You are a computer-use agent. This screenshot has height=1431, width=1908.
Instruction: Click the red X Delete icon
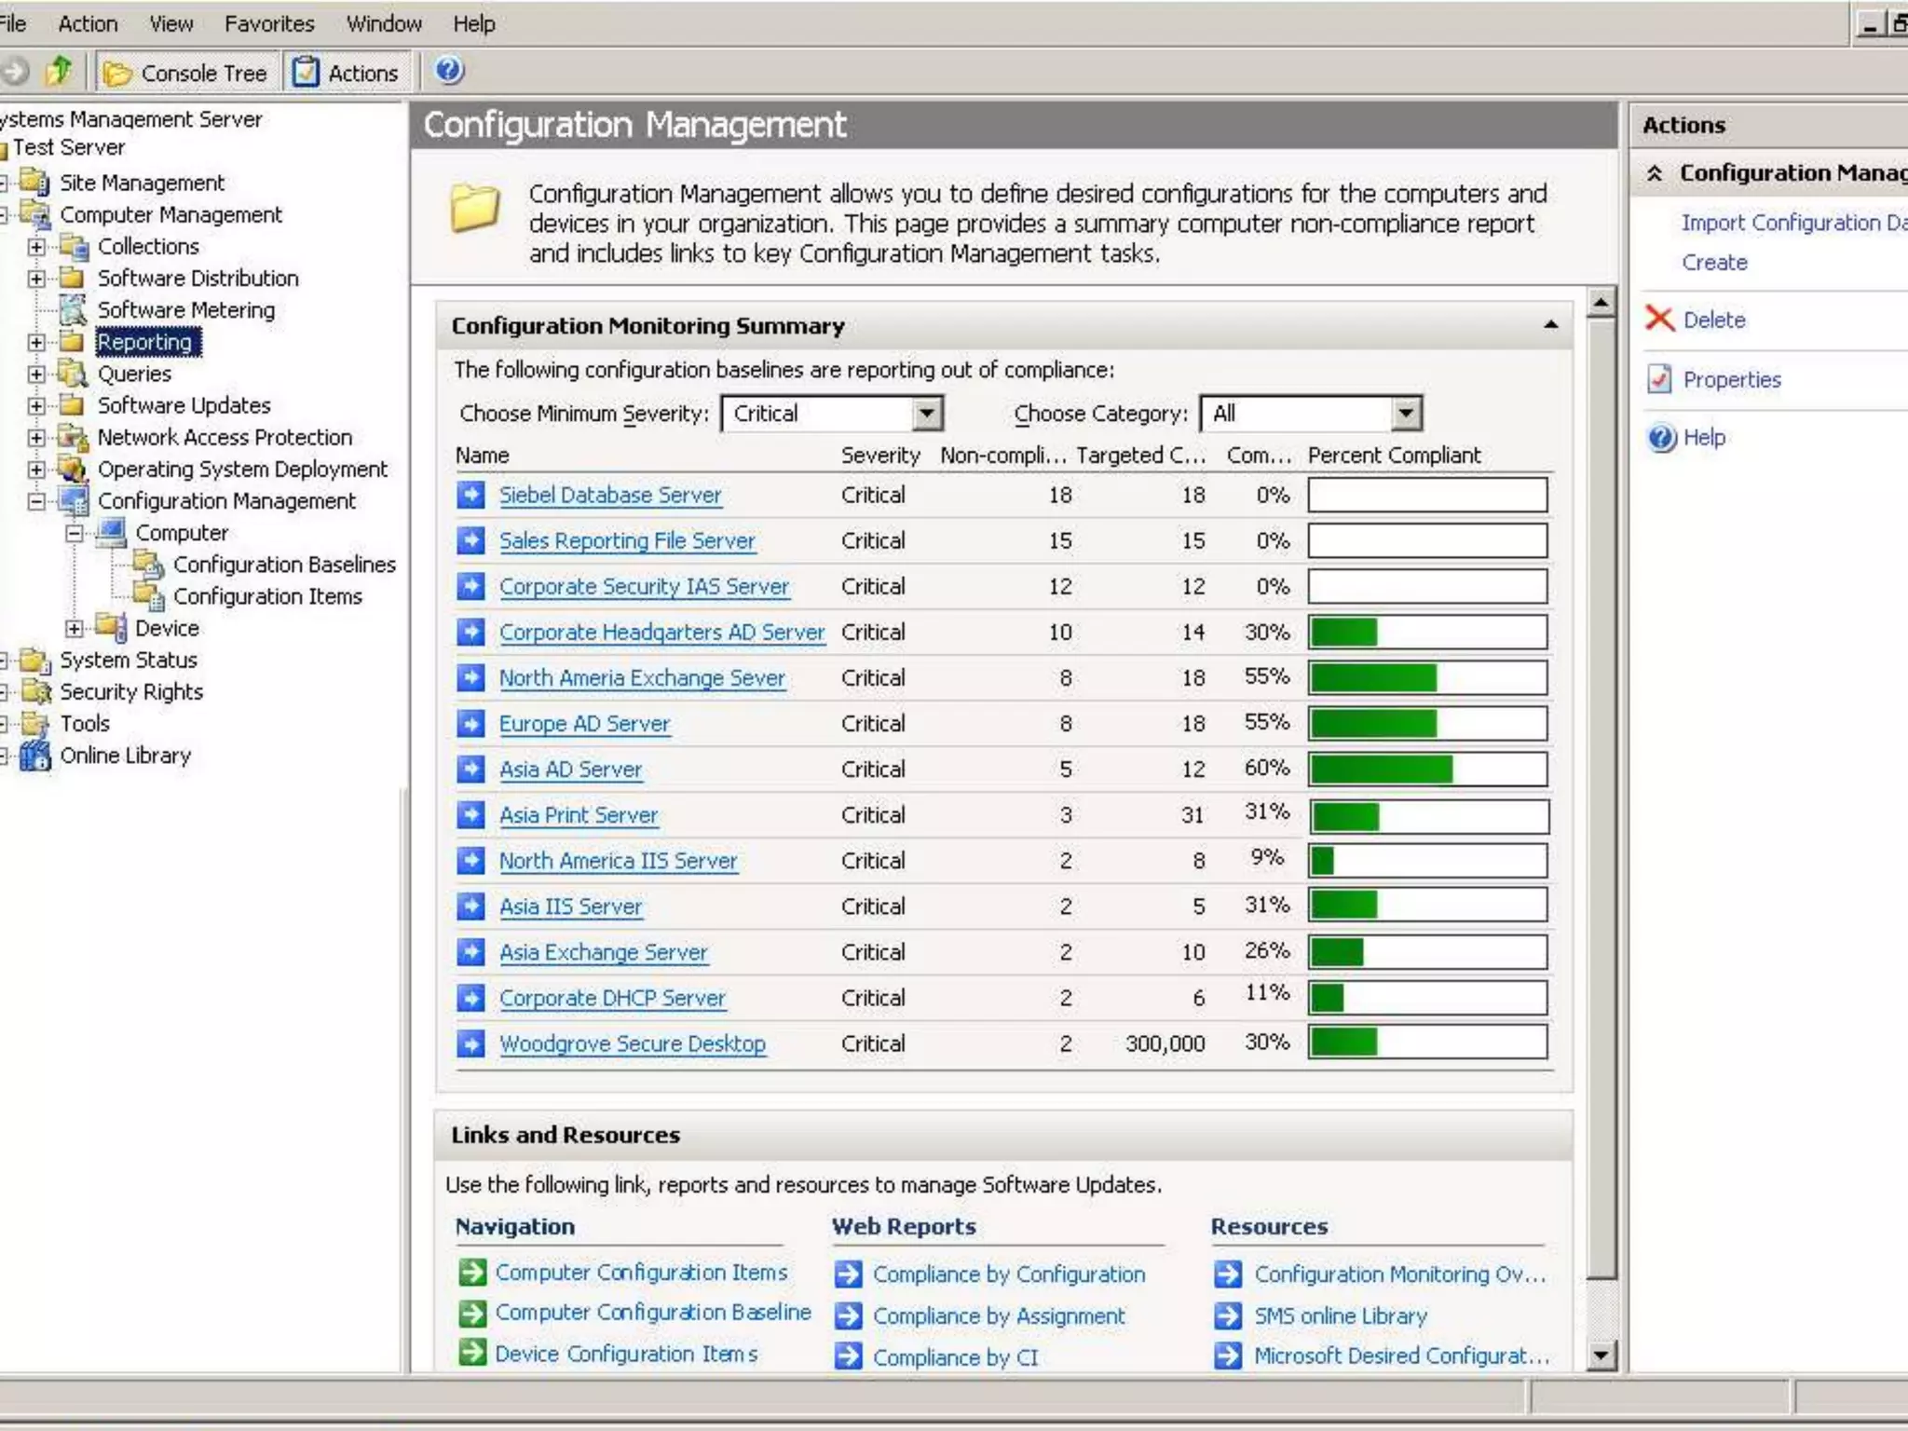tap(1659, 320)
